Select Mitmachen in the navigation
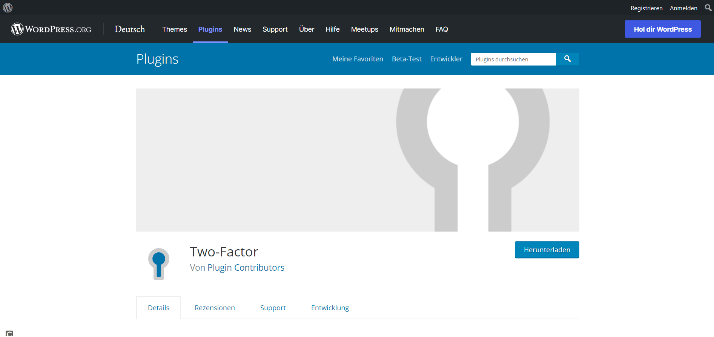Screen dimensions: 714x337 (x=407, y=29)
